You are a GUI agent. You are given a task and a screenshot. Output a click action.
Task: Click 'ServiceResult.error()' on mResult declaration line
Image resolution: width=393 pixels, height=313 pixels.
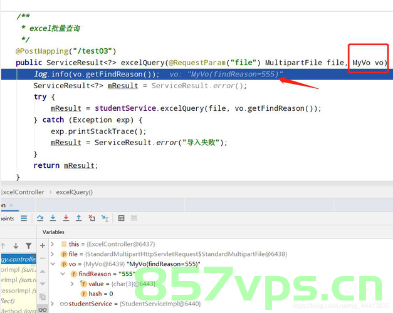coord(199,86)
